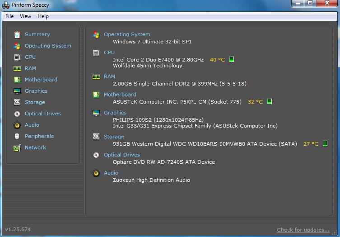Click the Storage drive icon in summary panel
The width and height of the screenshot is (340, 237).
click(96, 137)
